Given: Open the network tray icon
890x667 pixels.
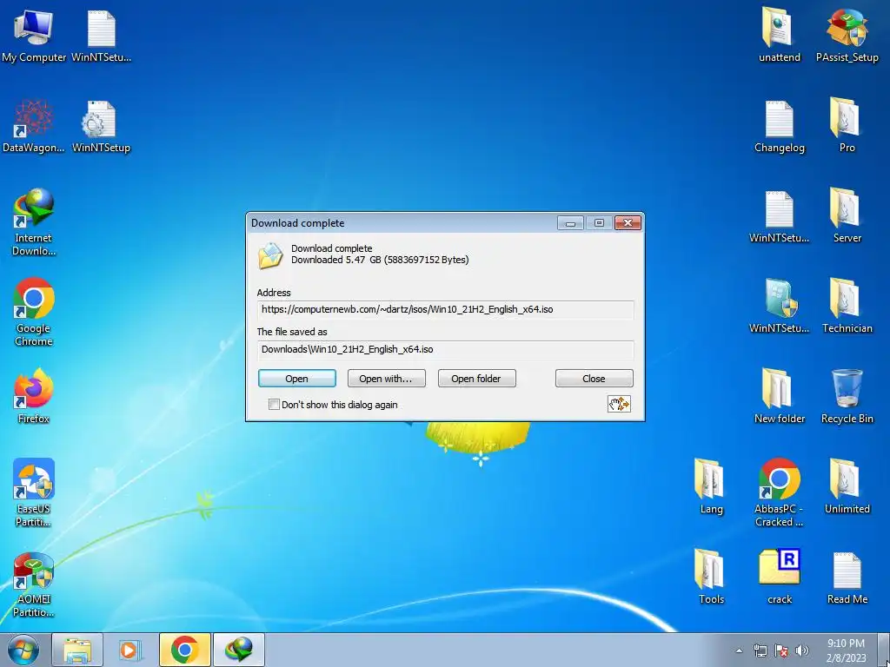Looking at the screenshot, I should 760,651.
